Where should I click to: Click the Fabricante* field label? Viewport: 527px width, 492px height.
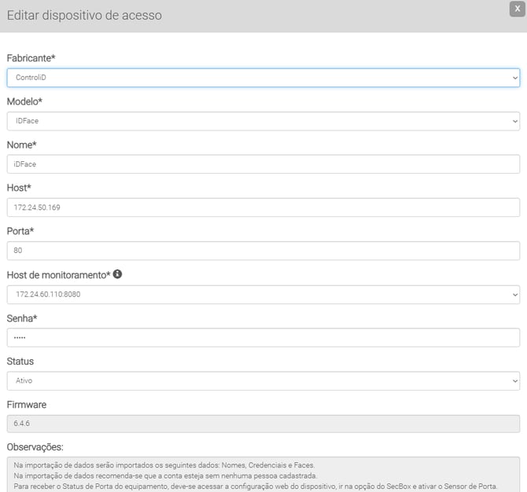31,58
